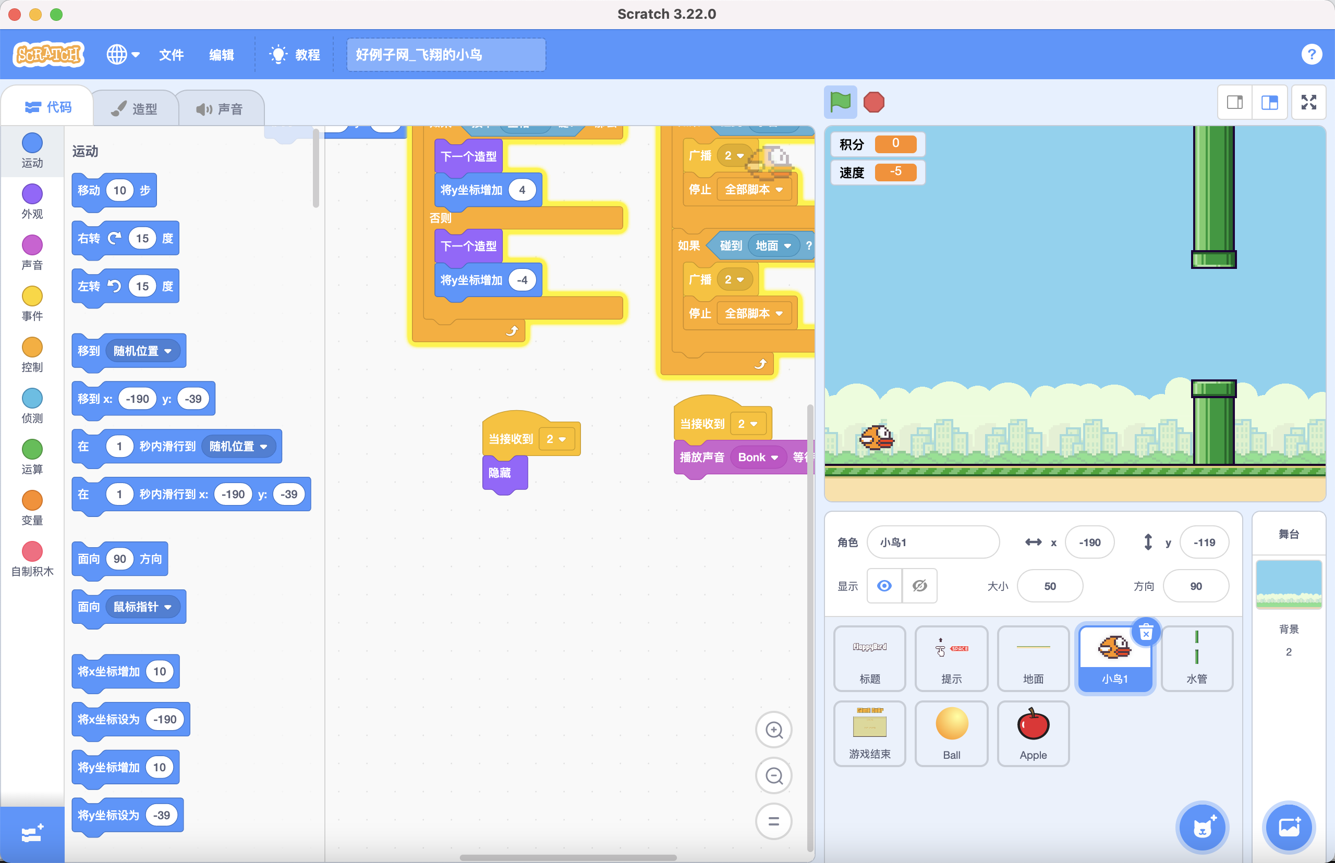Delete the 小鸟1 sprite with trash icon

click(1146, 633)
